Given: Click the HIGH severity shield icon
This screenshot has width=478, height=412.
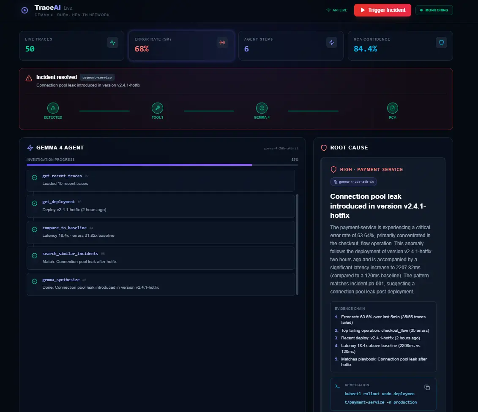Looking at the screenshot, I should coord(333,170).
